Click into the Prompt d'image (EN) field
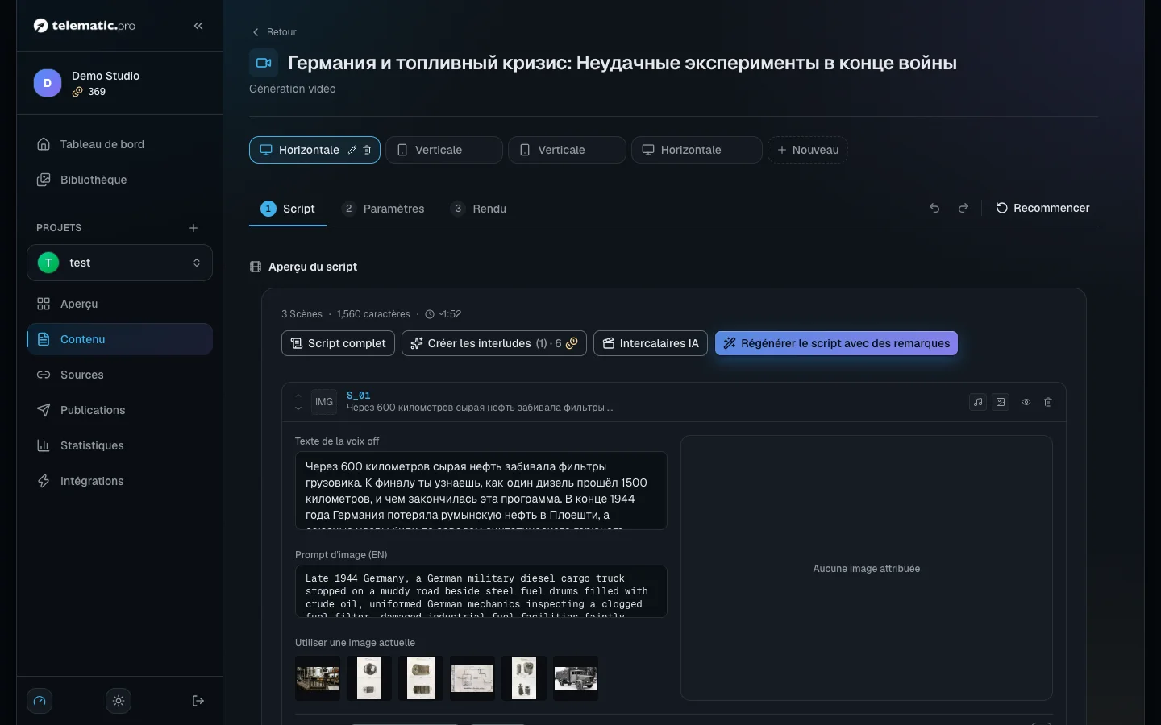1161x725 pixels. coord(481,591)
